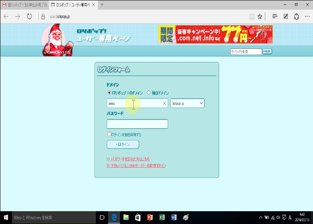The image size is (313, 224).
Task: Click the network Wi-Fi tray icon
Action: tap(273, 218)
